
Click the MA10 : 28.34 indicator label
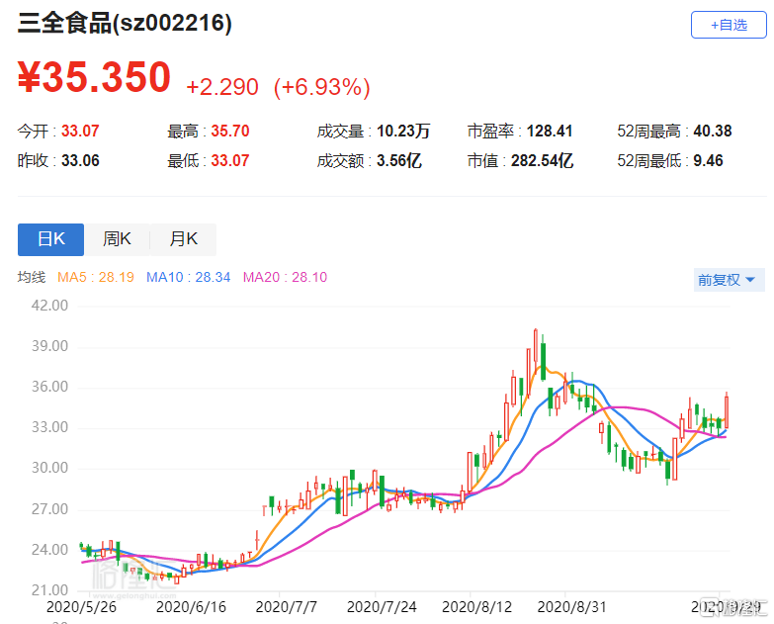pos(188,277)
